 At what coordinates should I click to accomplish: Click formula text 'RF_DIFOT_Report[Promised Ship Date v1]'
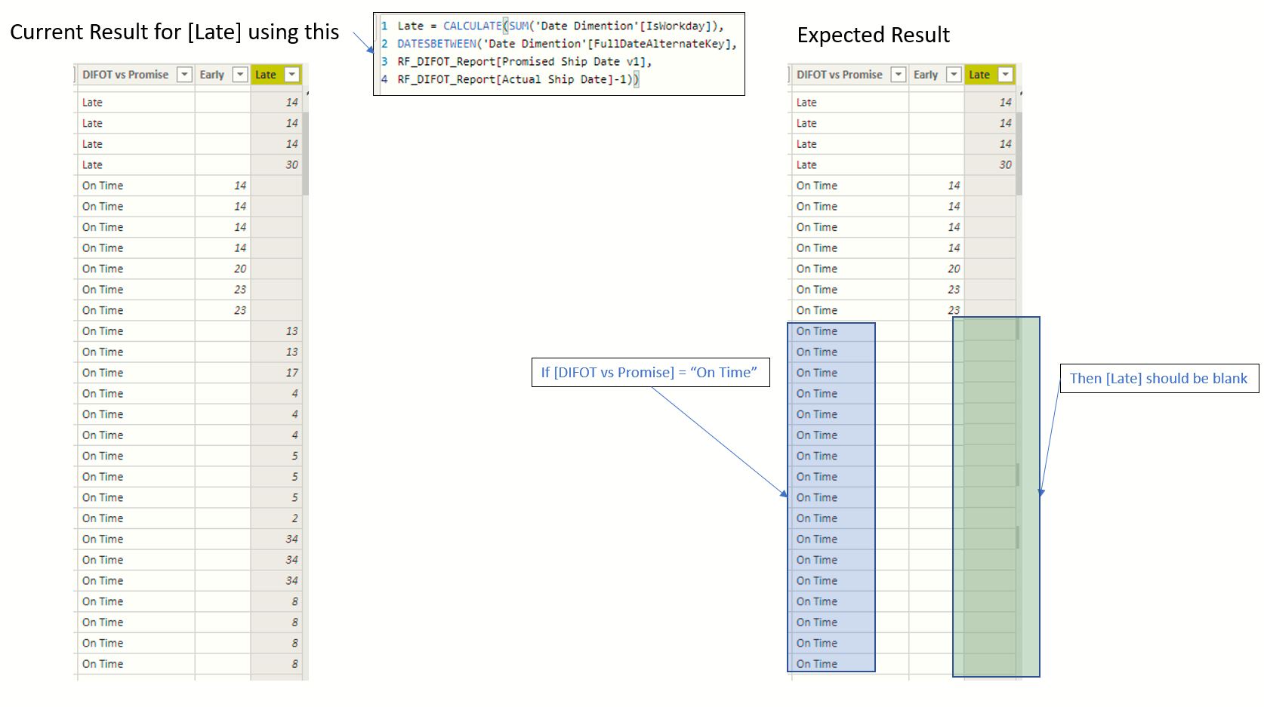pos(525,61)
